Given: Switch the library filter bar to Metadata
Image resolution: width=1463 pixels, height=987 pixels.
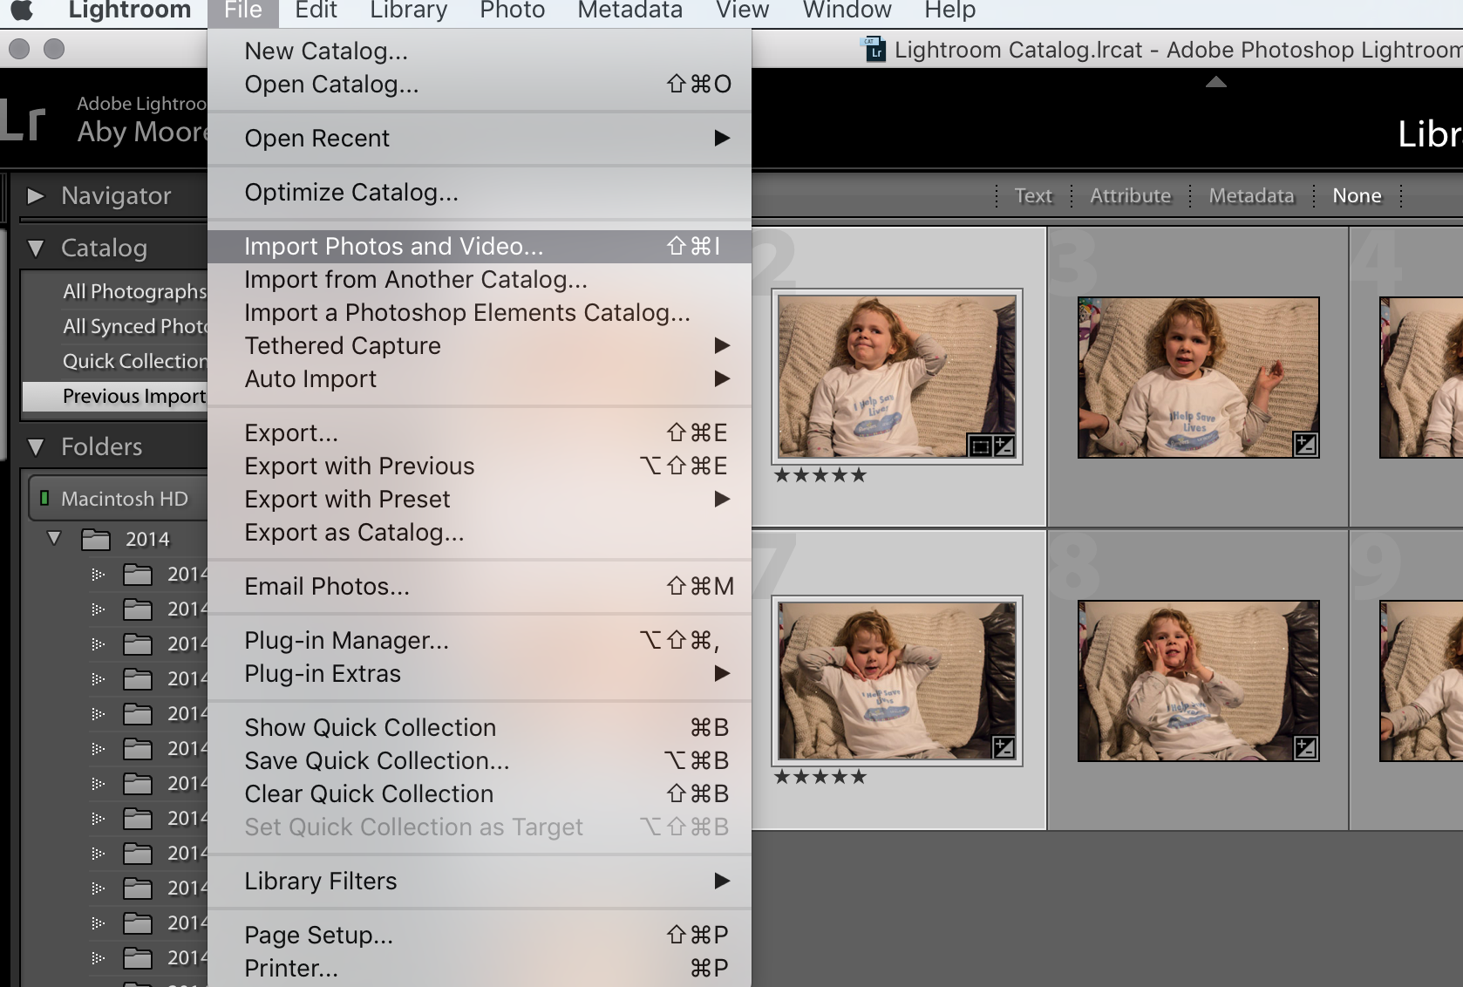Looking at the screenshot, I should tap(1251, 196).
